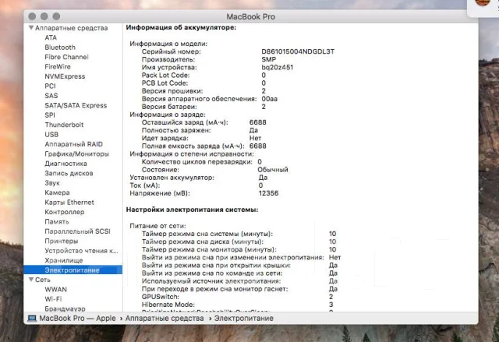The image size is (499, 342).
Task: Open Звук sidebar entry
Action: click(x=52, y=183)
